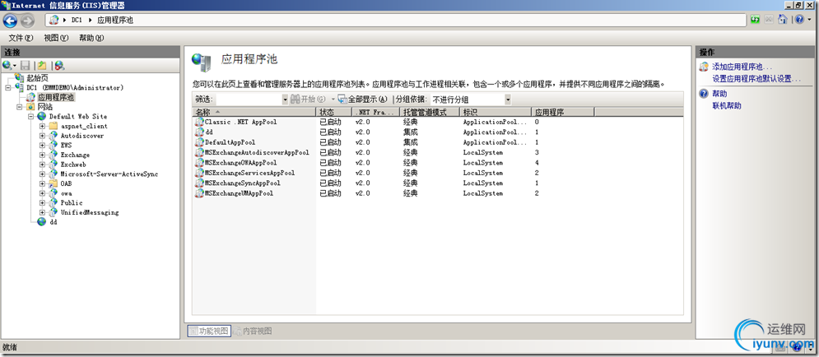Click 添加应用程序池... link
This screenshot has height=357, width=819.
coord(742,67)
